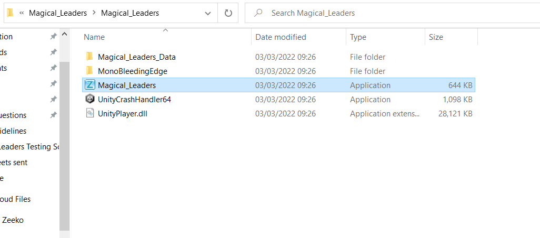This screenshot has width=540, height=238.
Task: Click the UnityCrashHandler64 cube icon
Action: 90,99
